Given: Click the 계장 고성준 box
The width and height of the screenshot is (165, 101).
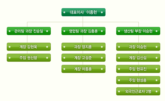Looking at the screenshot, I should (x=83, y=58).
